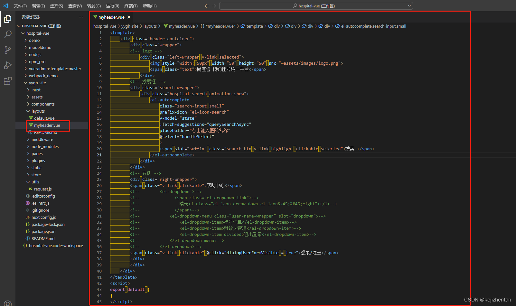516x306 pixels.
Task: Click the gear icon of .editorconfig
Action: (x=28, y=196)
